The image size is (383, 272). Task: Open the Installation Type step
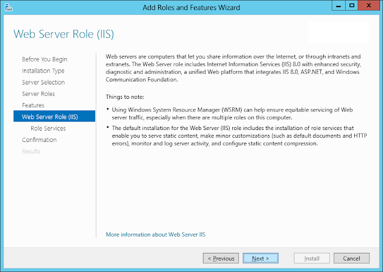[43, 71]
